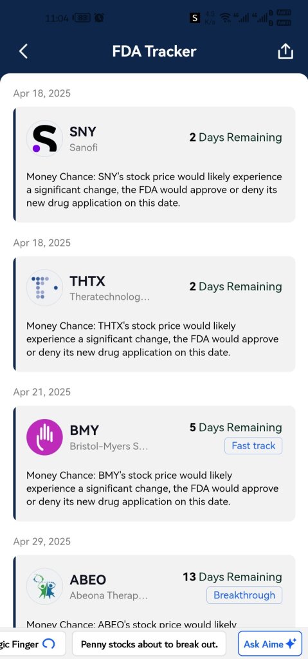Open the THTX ticker title

click(87, 281)
